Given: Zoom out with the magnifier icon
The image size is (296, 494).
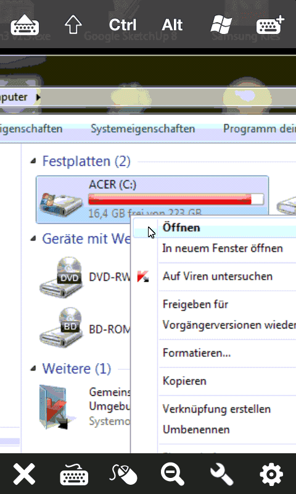Looking at the screenshot, I should pos(173,475).
